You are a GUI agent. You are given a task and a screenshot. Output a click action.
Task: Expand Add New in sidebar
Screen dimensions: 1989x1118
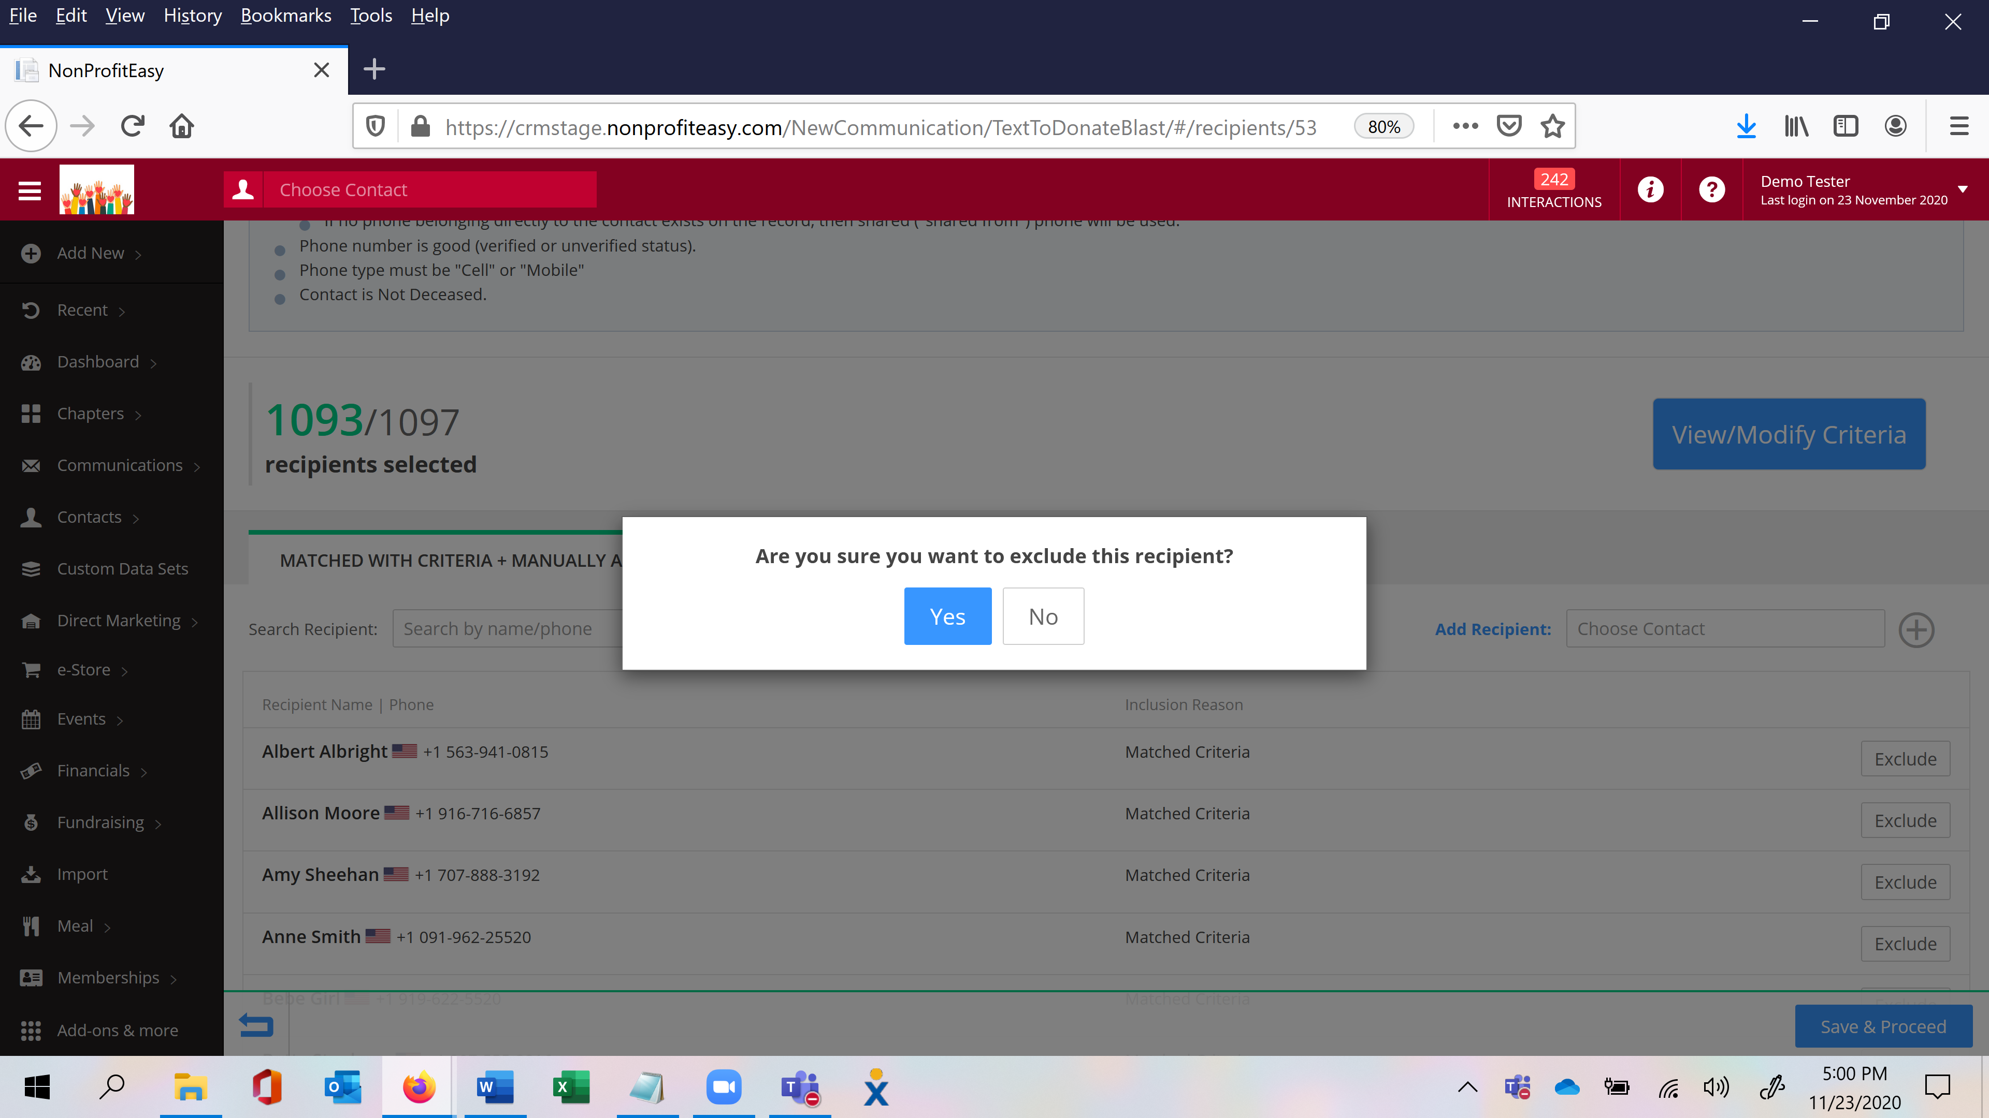[x=90, y=253]
